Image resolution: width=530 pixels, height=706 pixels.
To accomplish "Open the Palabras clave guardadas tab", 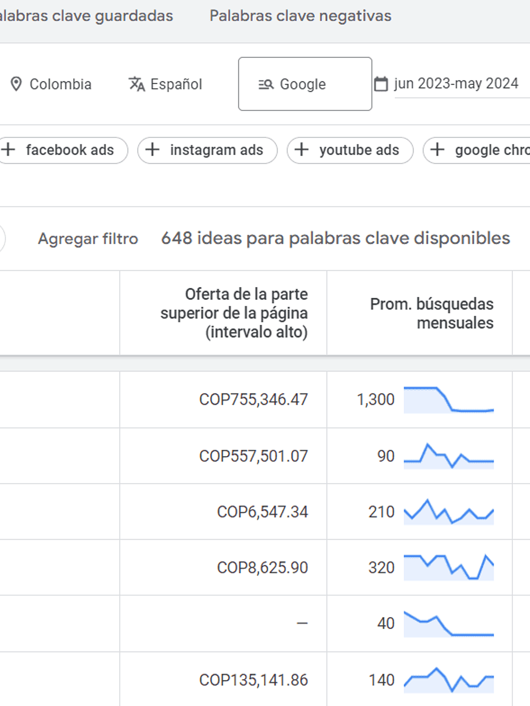I will (86, 16).
